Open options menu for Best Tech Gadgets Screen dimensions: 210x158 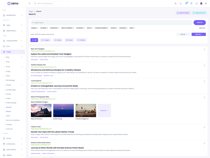204,50
